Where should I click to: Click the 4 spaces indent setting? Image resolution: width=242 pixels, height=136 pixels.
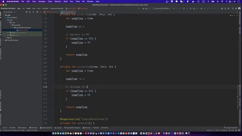[224, 130]
